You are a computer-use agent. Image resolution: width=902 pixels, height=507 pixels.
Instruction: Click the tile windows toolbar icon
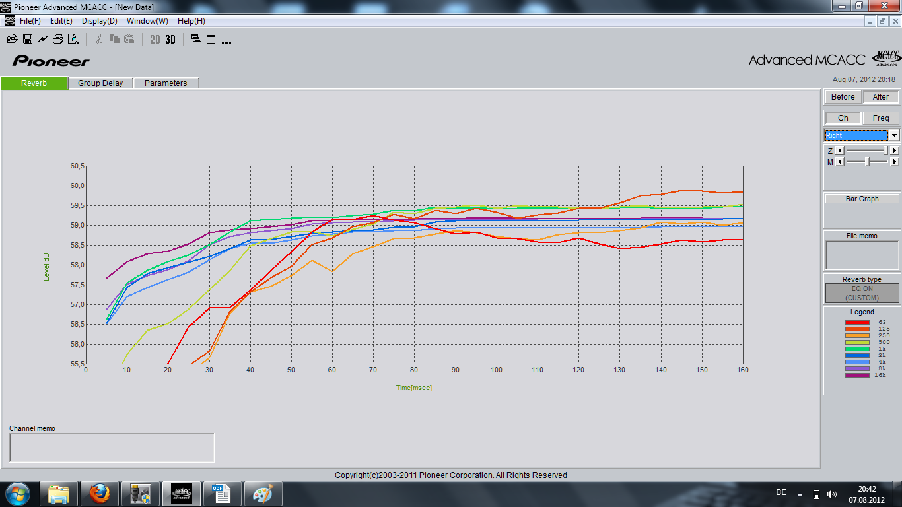click(x=211, y=39)
